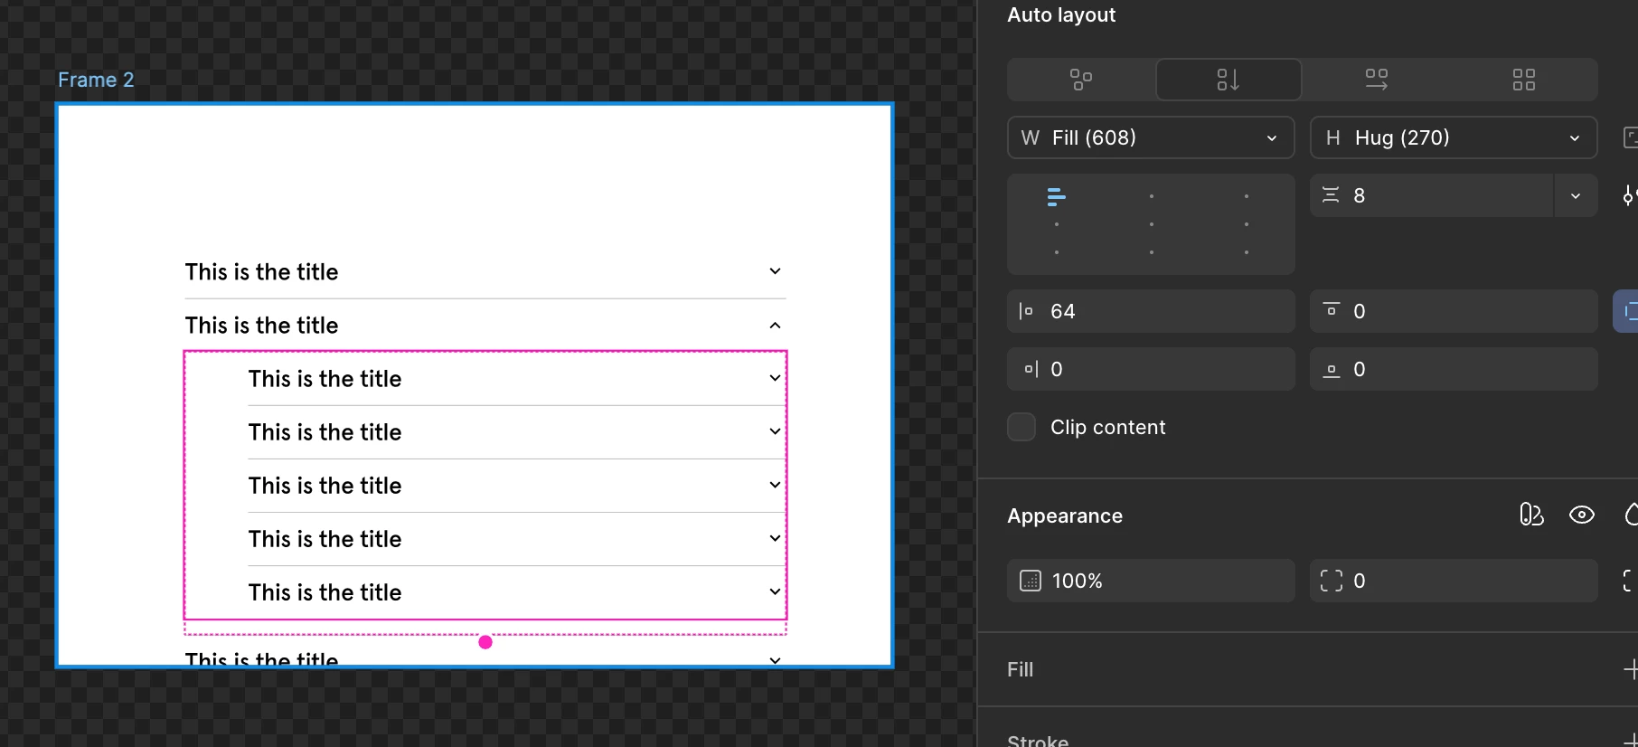Open the apply styles icon in Appearance

(x=1531, y=515)
